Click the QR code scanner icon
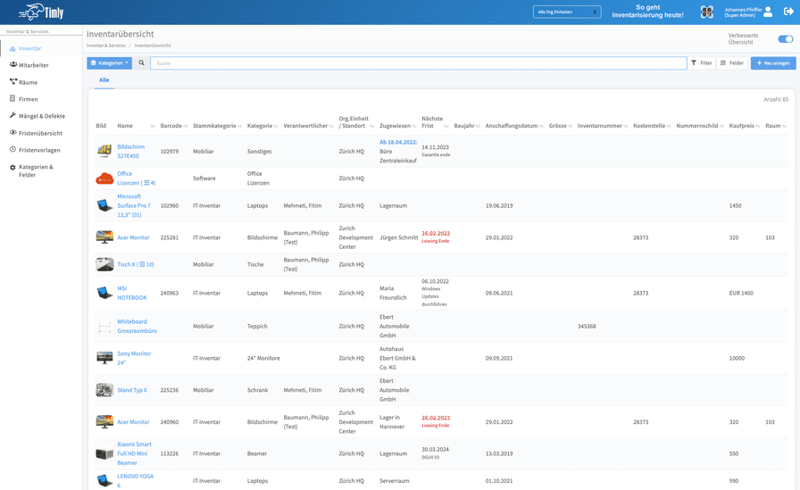The width and height of the screenshot is (800, 490). [706, 12]
